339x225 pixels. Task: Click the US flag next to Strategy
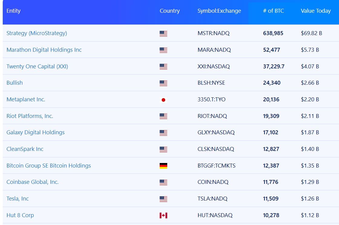click(163, 34)
